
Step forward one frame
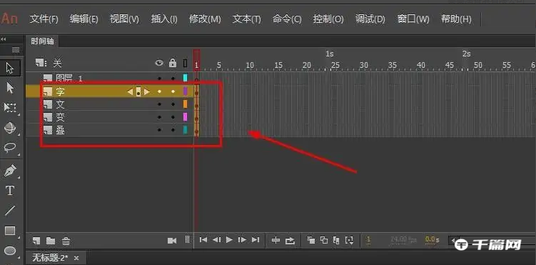(x=242, y=240)
